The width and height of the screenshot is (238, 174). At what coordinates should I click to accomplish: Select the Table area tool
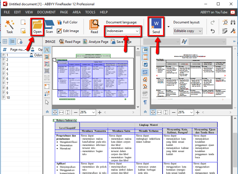pyautogui.click(x=47, y=71)
